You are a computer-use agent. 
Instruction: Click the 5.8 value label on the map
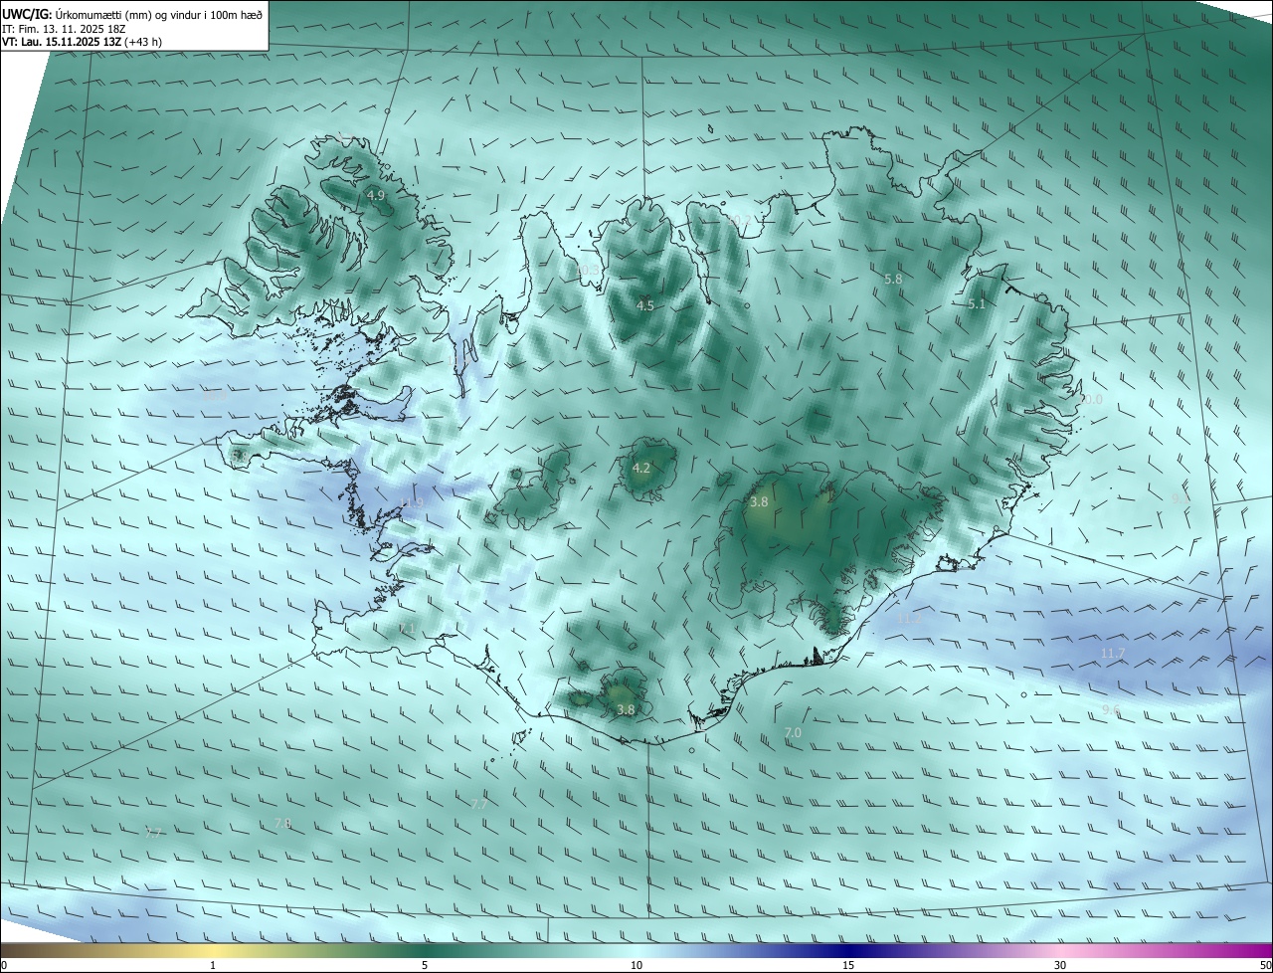coord(893,280)
